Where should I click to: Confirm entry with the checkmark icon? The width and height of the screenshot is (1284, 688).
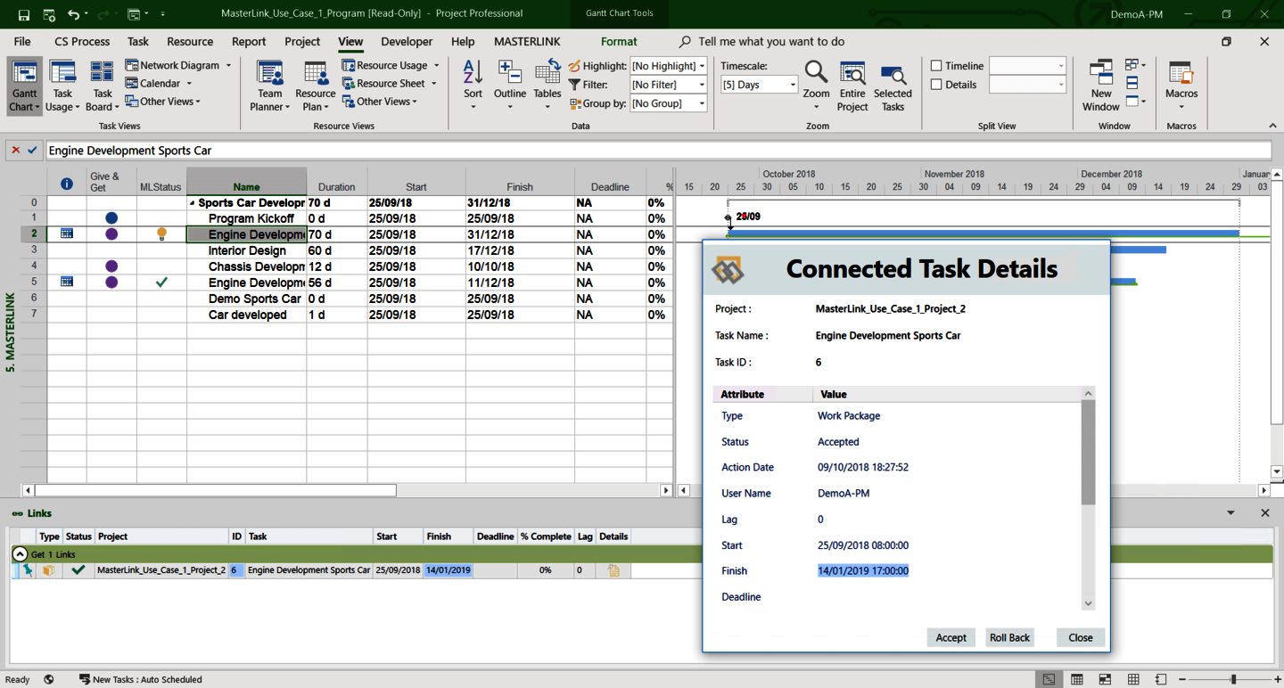coord(32,150)
